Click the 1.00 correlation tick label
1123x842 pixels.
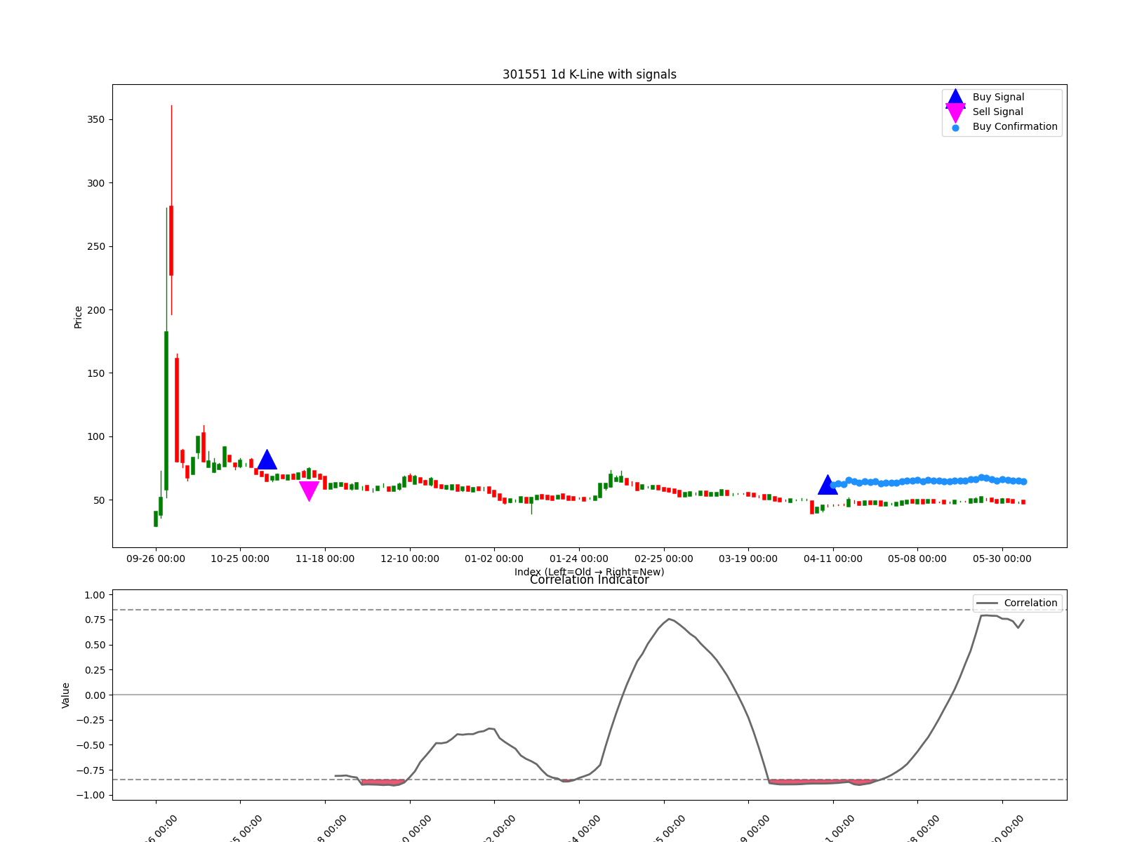[94, 595]
